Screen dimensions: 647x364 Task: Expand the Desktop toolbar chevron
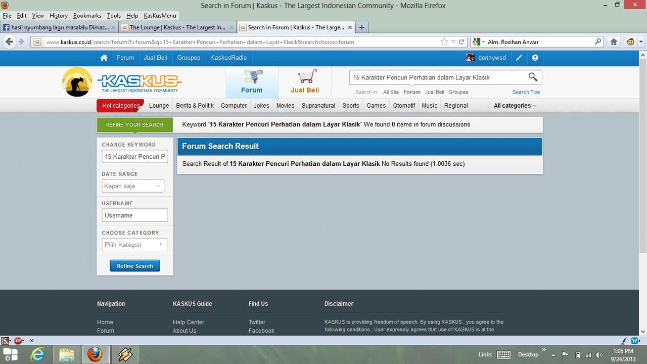[x=544, y=350]
